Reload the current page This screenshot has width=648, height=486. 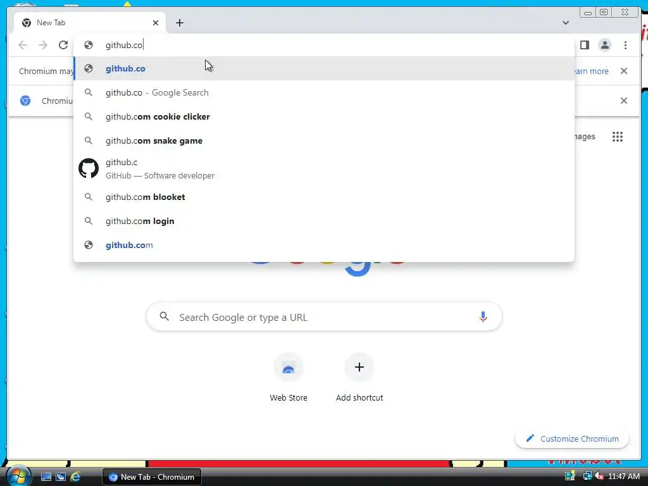(63, 45)
